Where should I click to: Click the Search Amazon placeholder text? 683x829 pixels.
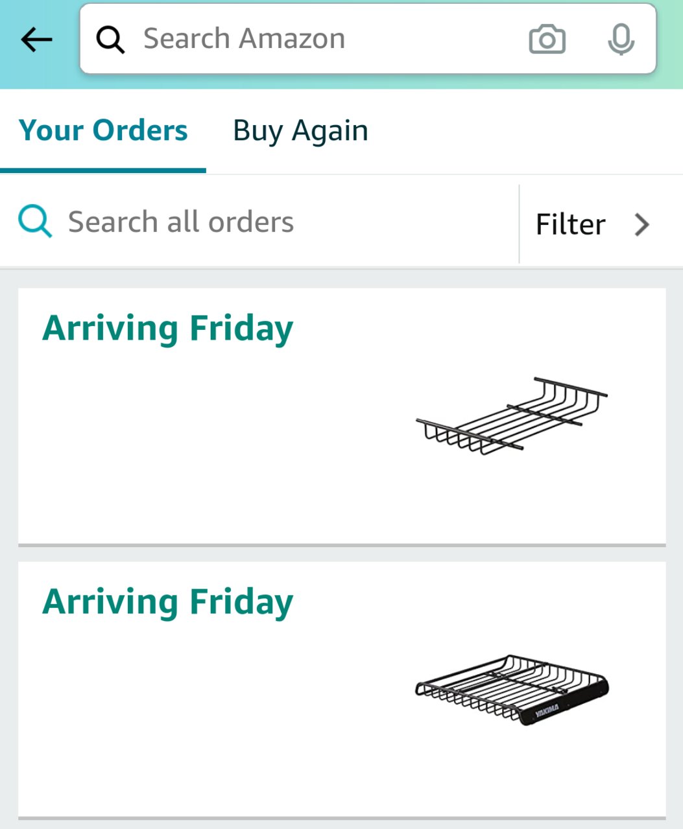[244, 39]
